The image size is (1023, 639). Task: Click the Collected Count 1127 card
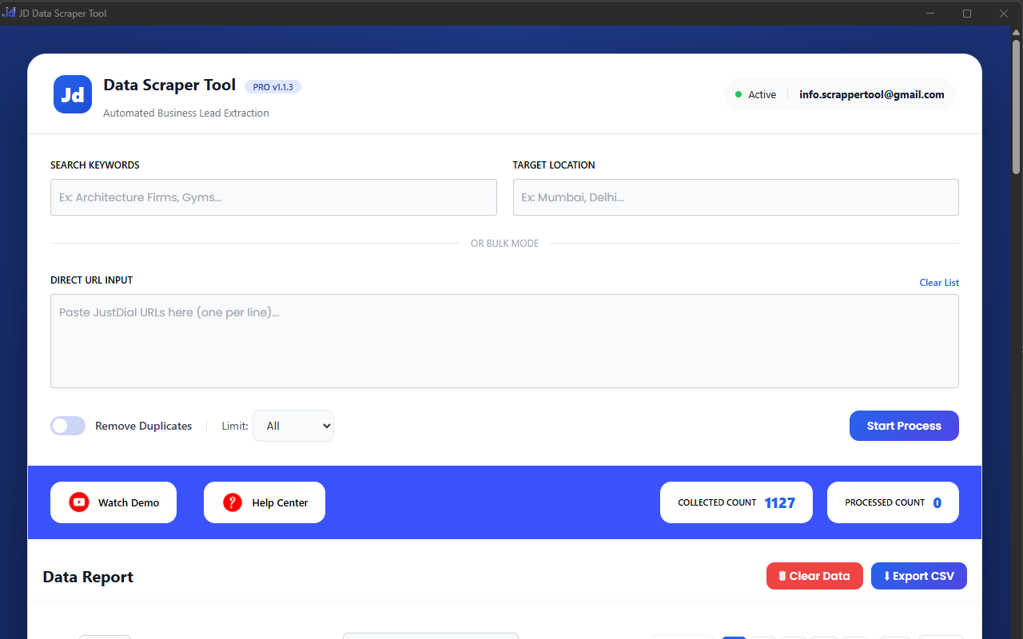pyautogui.click(x=736, y=502)
